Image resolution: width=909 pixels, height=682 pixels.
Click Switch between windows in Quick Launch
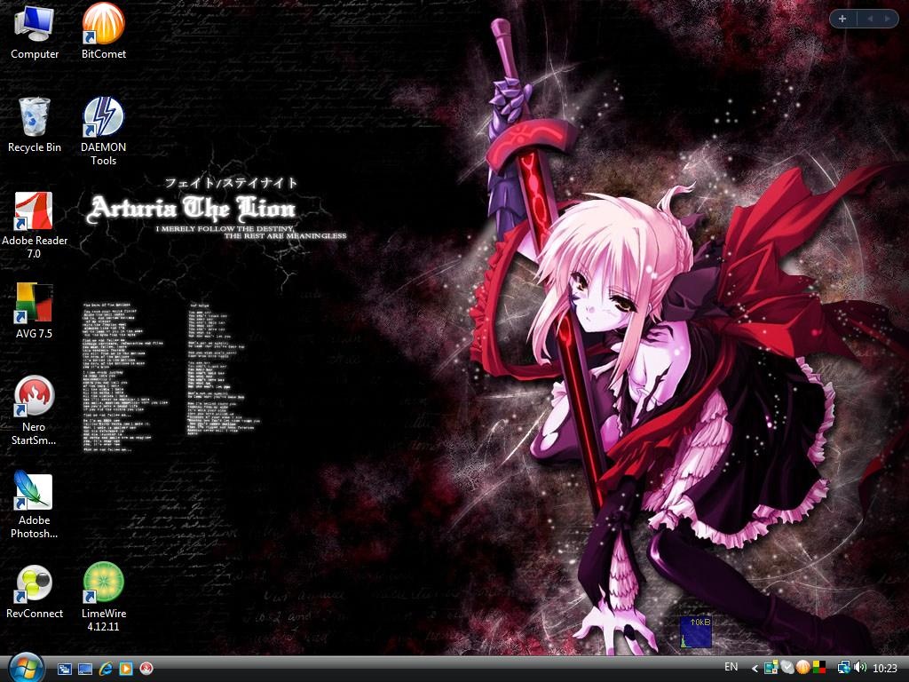click(64, 669)
